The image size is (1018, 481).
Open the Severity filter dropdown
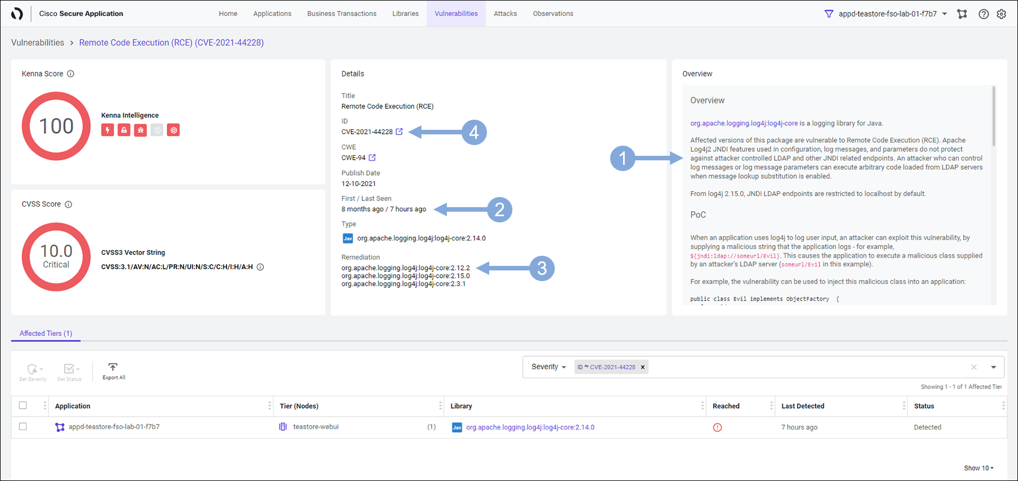point(549,367)
